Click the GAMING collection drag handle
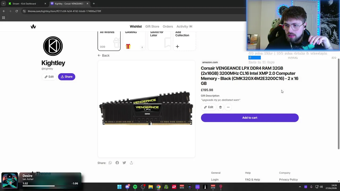This screenshot has width=340, height=191. click(142, 47)
